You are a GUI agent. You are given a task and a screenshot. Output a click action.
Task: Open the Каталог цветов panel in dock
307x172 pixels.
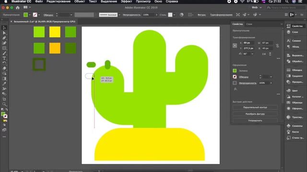pyautogui.click(x=295, y=97)
